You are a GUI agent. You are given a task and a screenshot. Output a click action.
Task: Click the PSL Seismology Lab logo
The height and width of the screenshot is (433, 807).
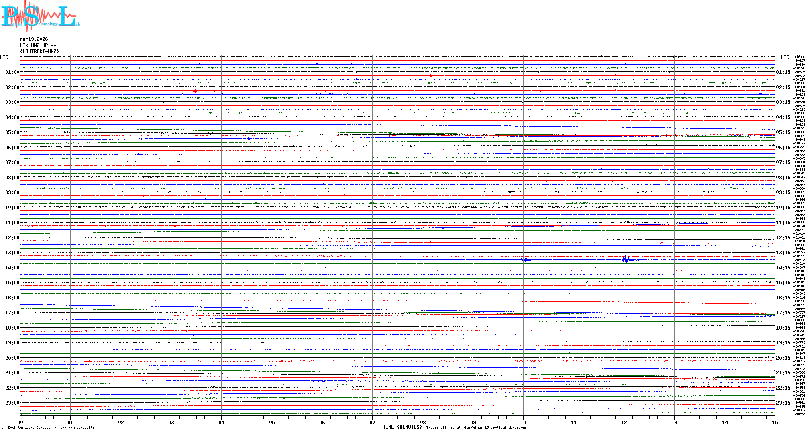(x=40, y=16)
